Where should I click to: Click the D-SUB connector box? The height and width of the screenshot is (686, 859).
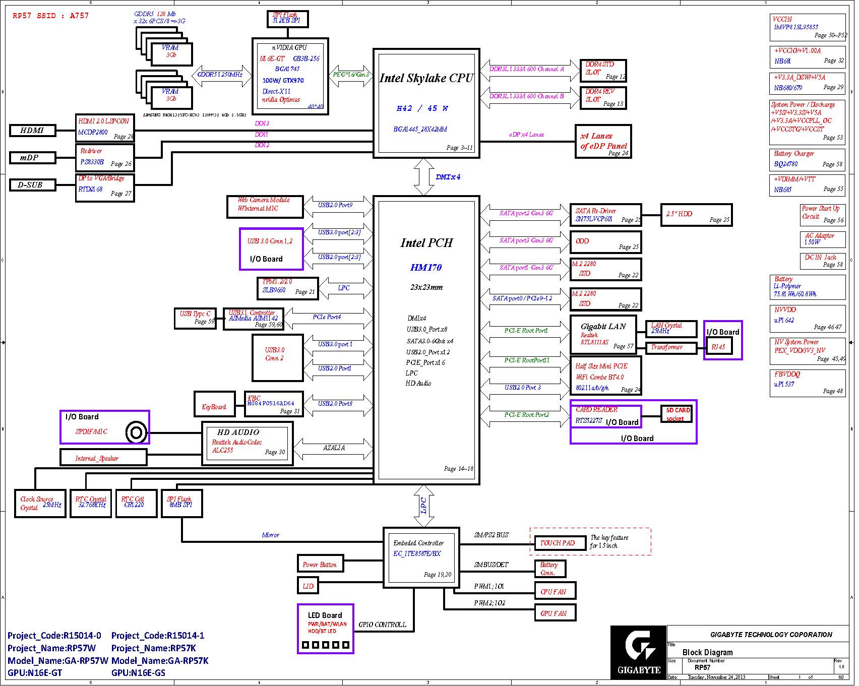(x=32, y=185)
